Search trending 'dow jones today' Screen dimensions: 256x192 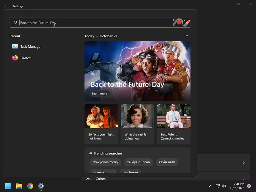tap(105, 162)
